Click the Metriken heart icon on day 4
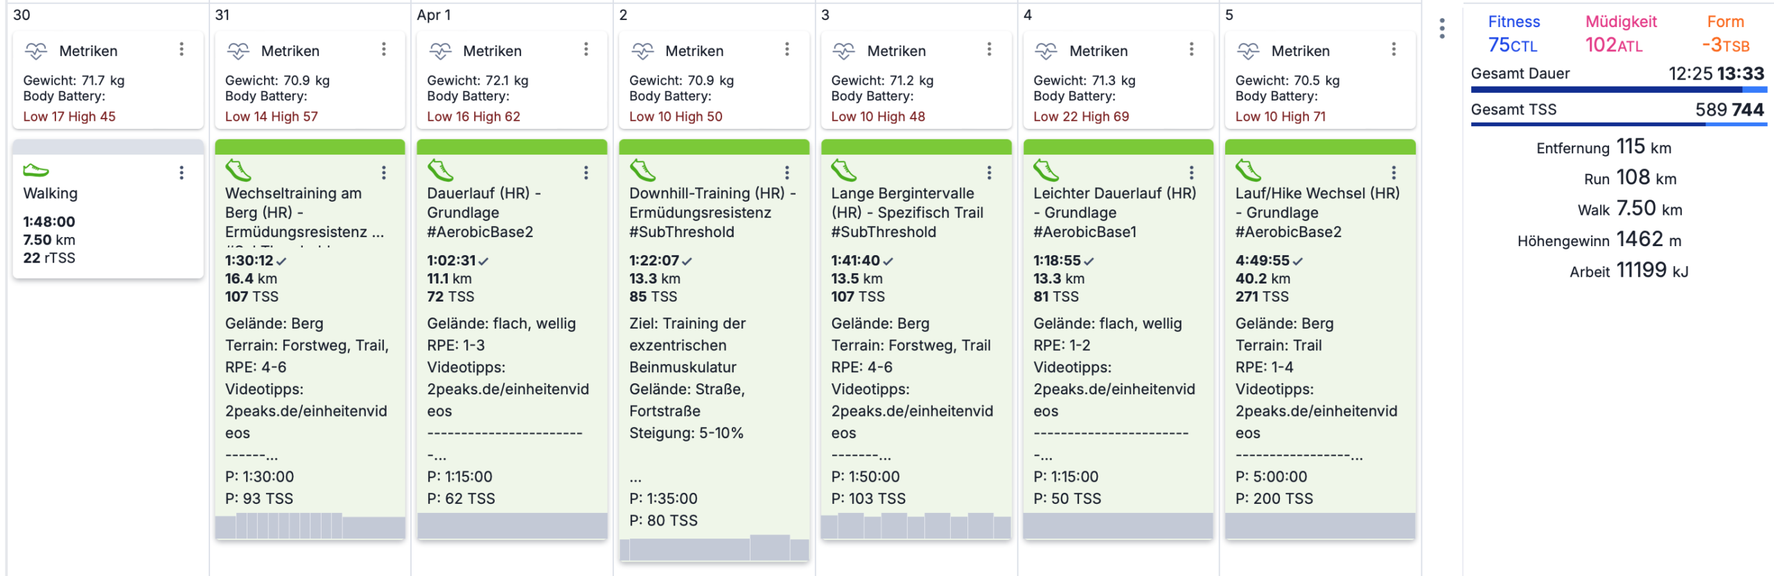The width and height of the screenshot is (1774, 576). pyautogui.click(x=1046, y=51)
